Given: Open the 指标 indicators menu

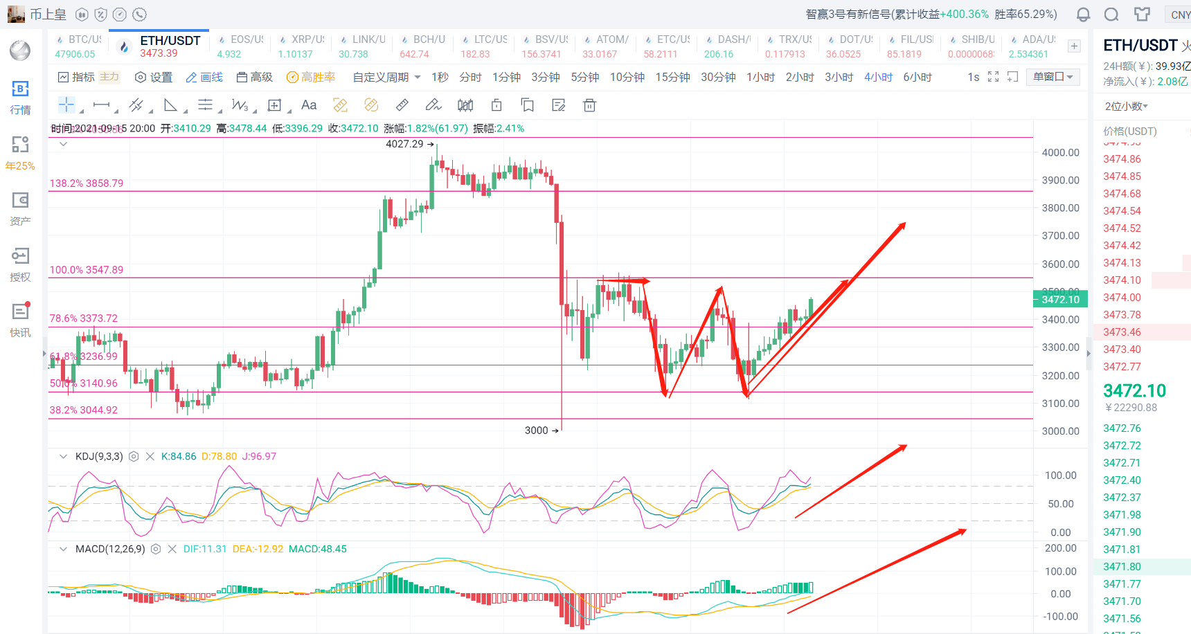Looking at the screenshot, I should point(76,77).
